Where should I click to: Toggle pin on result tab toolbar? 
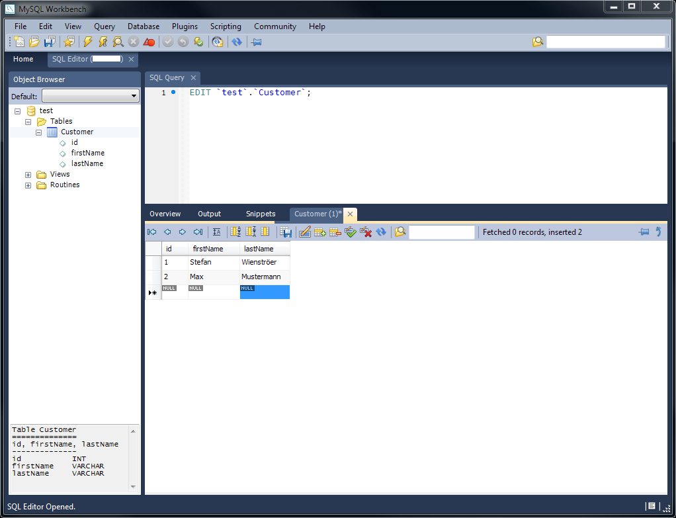pyautogui.click(x=644, y=232)
